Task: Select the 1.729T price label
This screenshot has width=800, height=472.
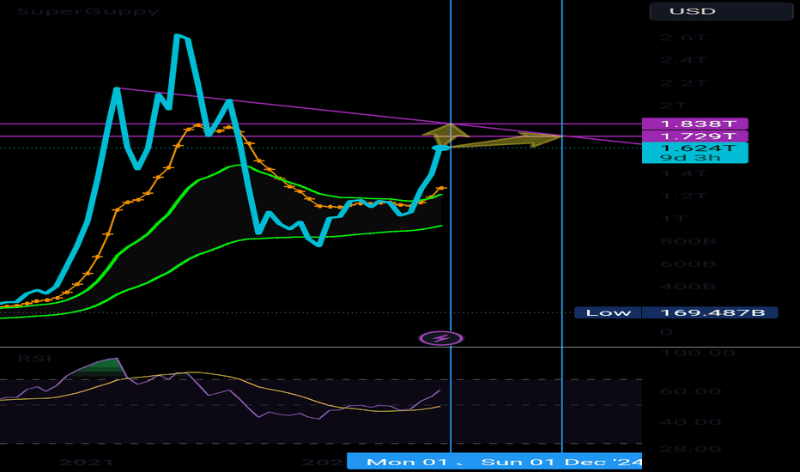Action: pyautogui.click(x=695, y=136)
